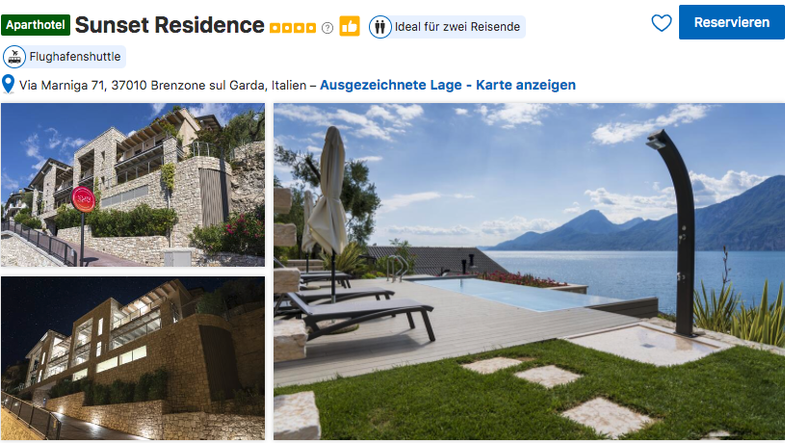Click the two travelers icon
This screenshot has height=443, width=785.
pos(380,27)
